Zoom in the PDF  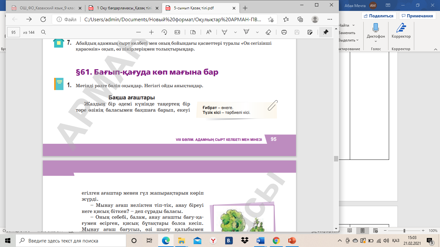point(151,32)
